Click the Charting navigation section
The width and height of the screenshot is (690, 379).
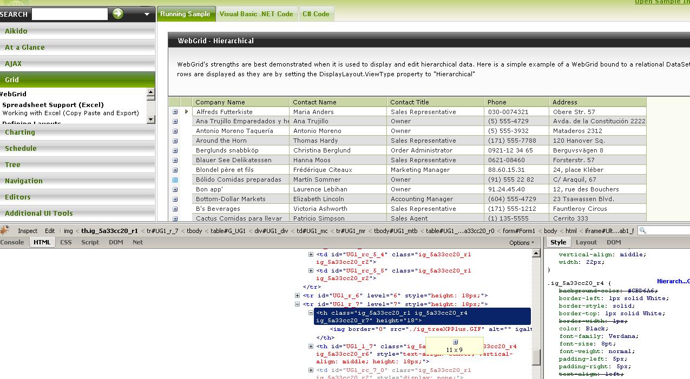[x=20, y=132]
